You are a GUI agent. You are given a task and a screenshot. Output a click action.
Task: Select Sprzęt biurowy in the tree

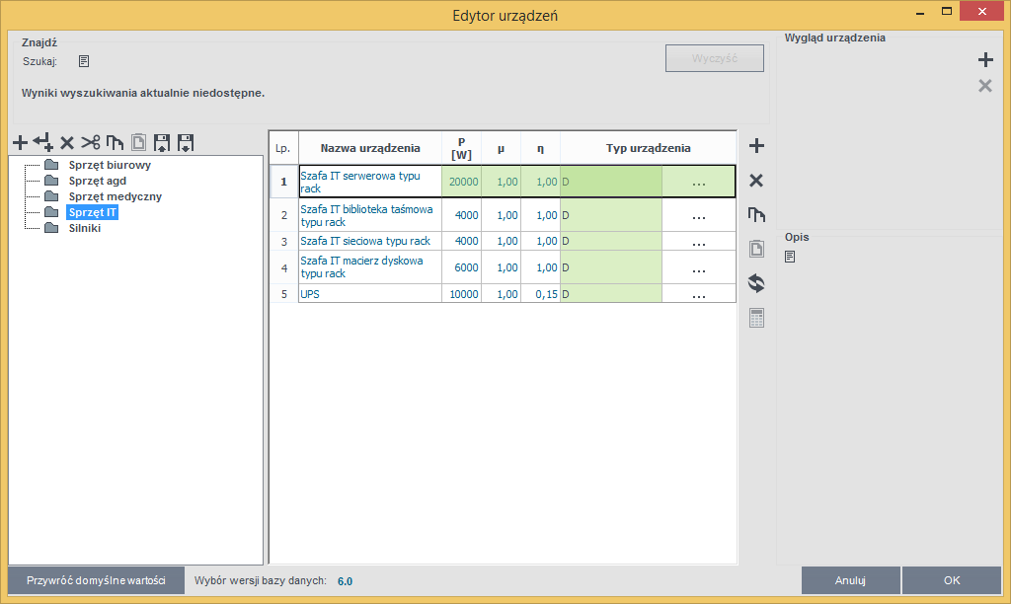click(x=110, y=165)
